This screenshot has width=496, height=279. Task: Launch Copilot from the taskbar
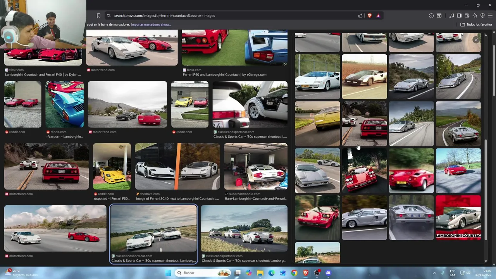tap(249, 273)
